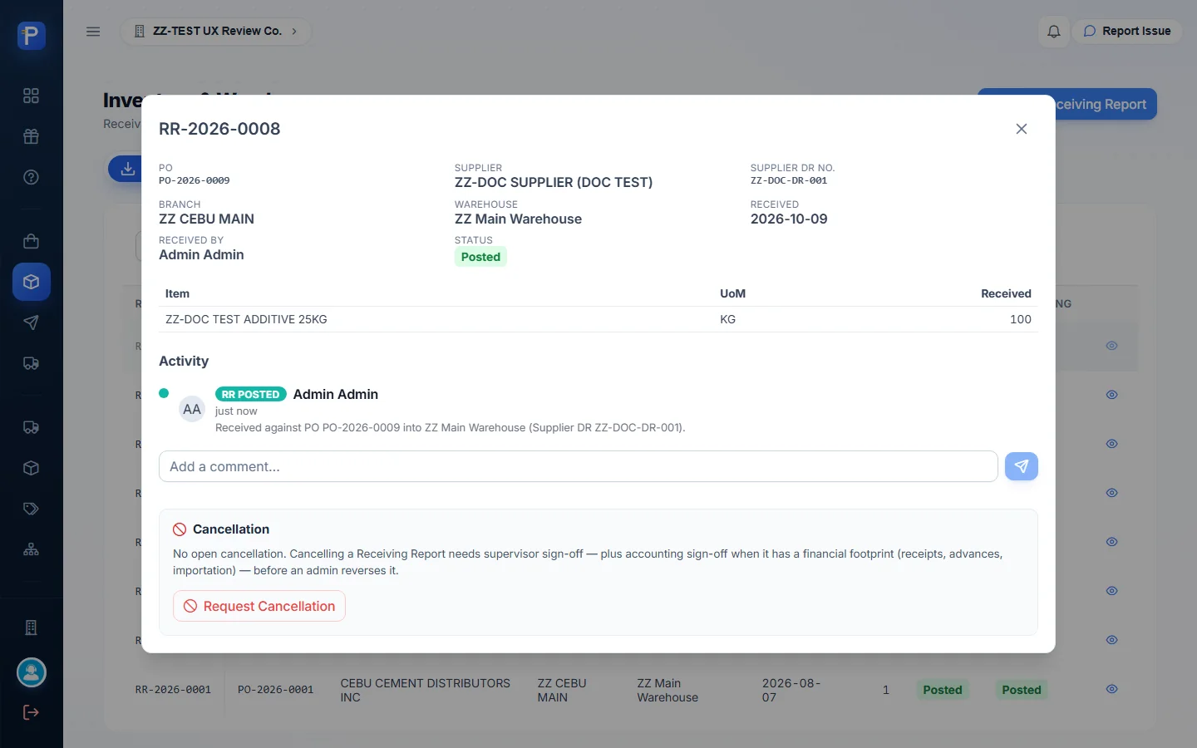Click ZZ-DOC-DR-001 supplier DR value

789,180
